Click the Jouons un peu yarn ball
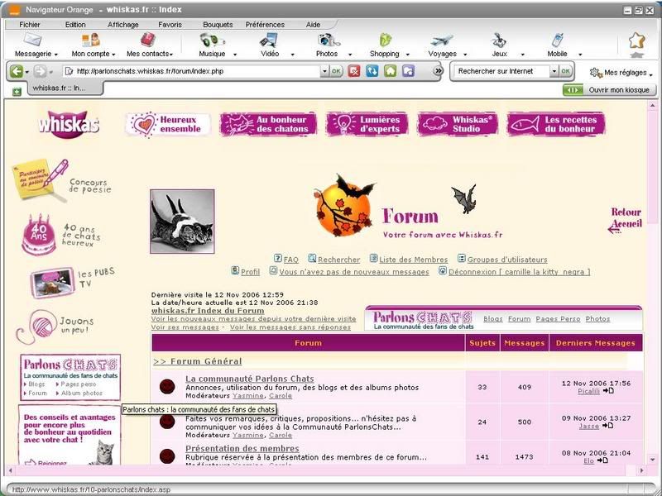The width and height of the screenshot is (662, 496). 36,327
